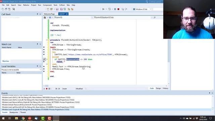Click the editor vertical scrollbar
The image size is (215, 121).
point(169,51)
